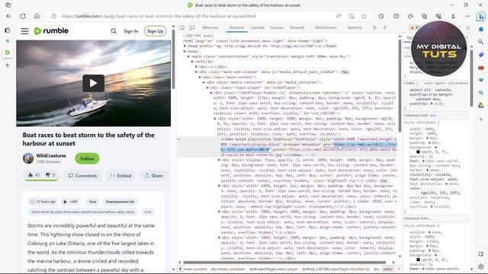Toggle flex badge on main-and-sidebar div

(x=345, y=72)
